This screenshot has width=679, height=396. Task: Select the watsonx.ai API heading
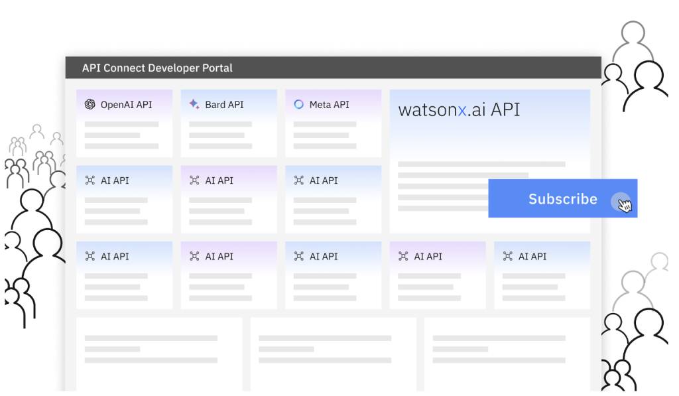click(459, 109)
